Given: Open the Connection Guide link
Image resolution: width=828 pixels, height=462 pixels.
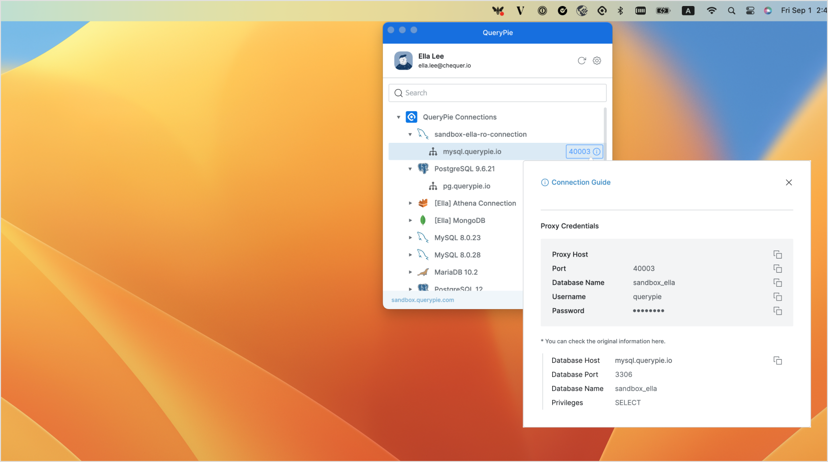Looking at the screenshot, I should pyautogui.click(x=576, y=182).
